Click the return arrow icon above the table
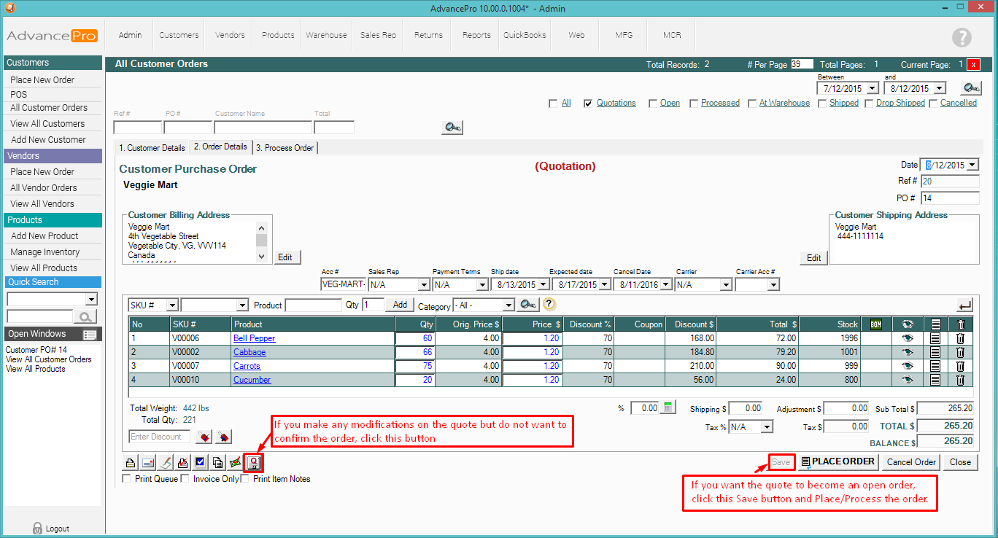The image size is (998, 538). (x=965, y=305)
